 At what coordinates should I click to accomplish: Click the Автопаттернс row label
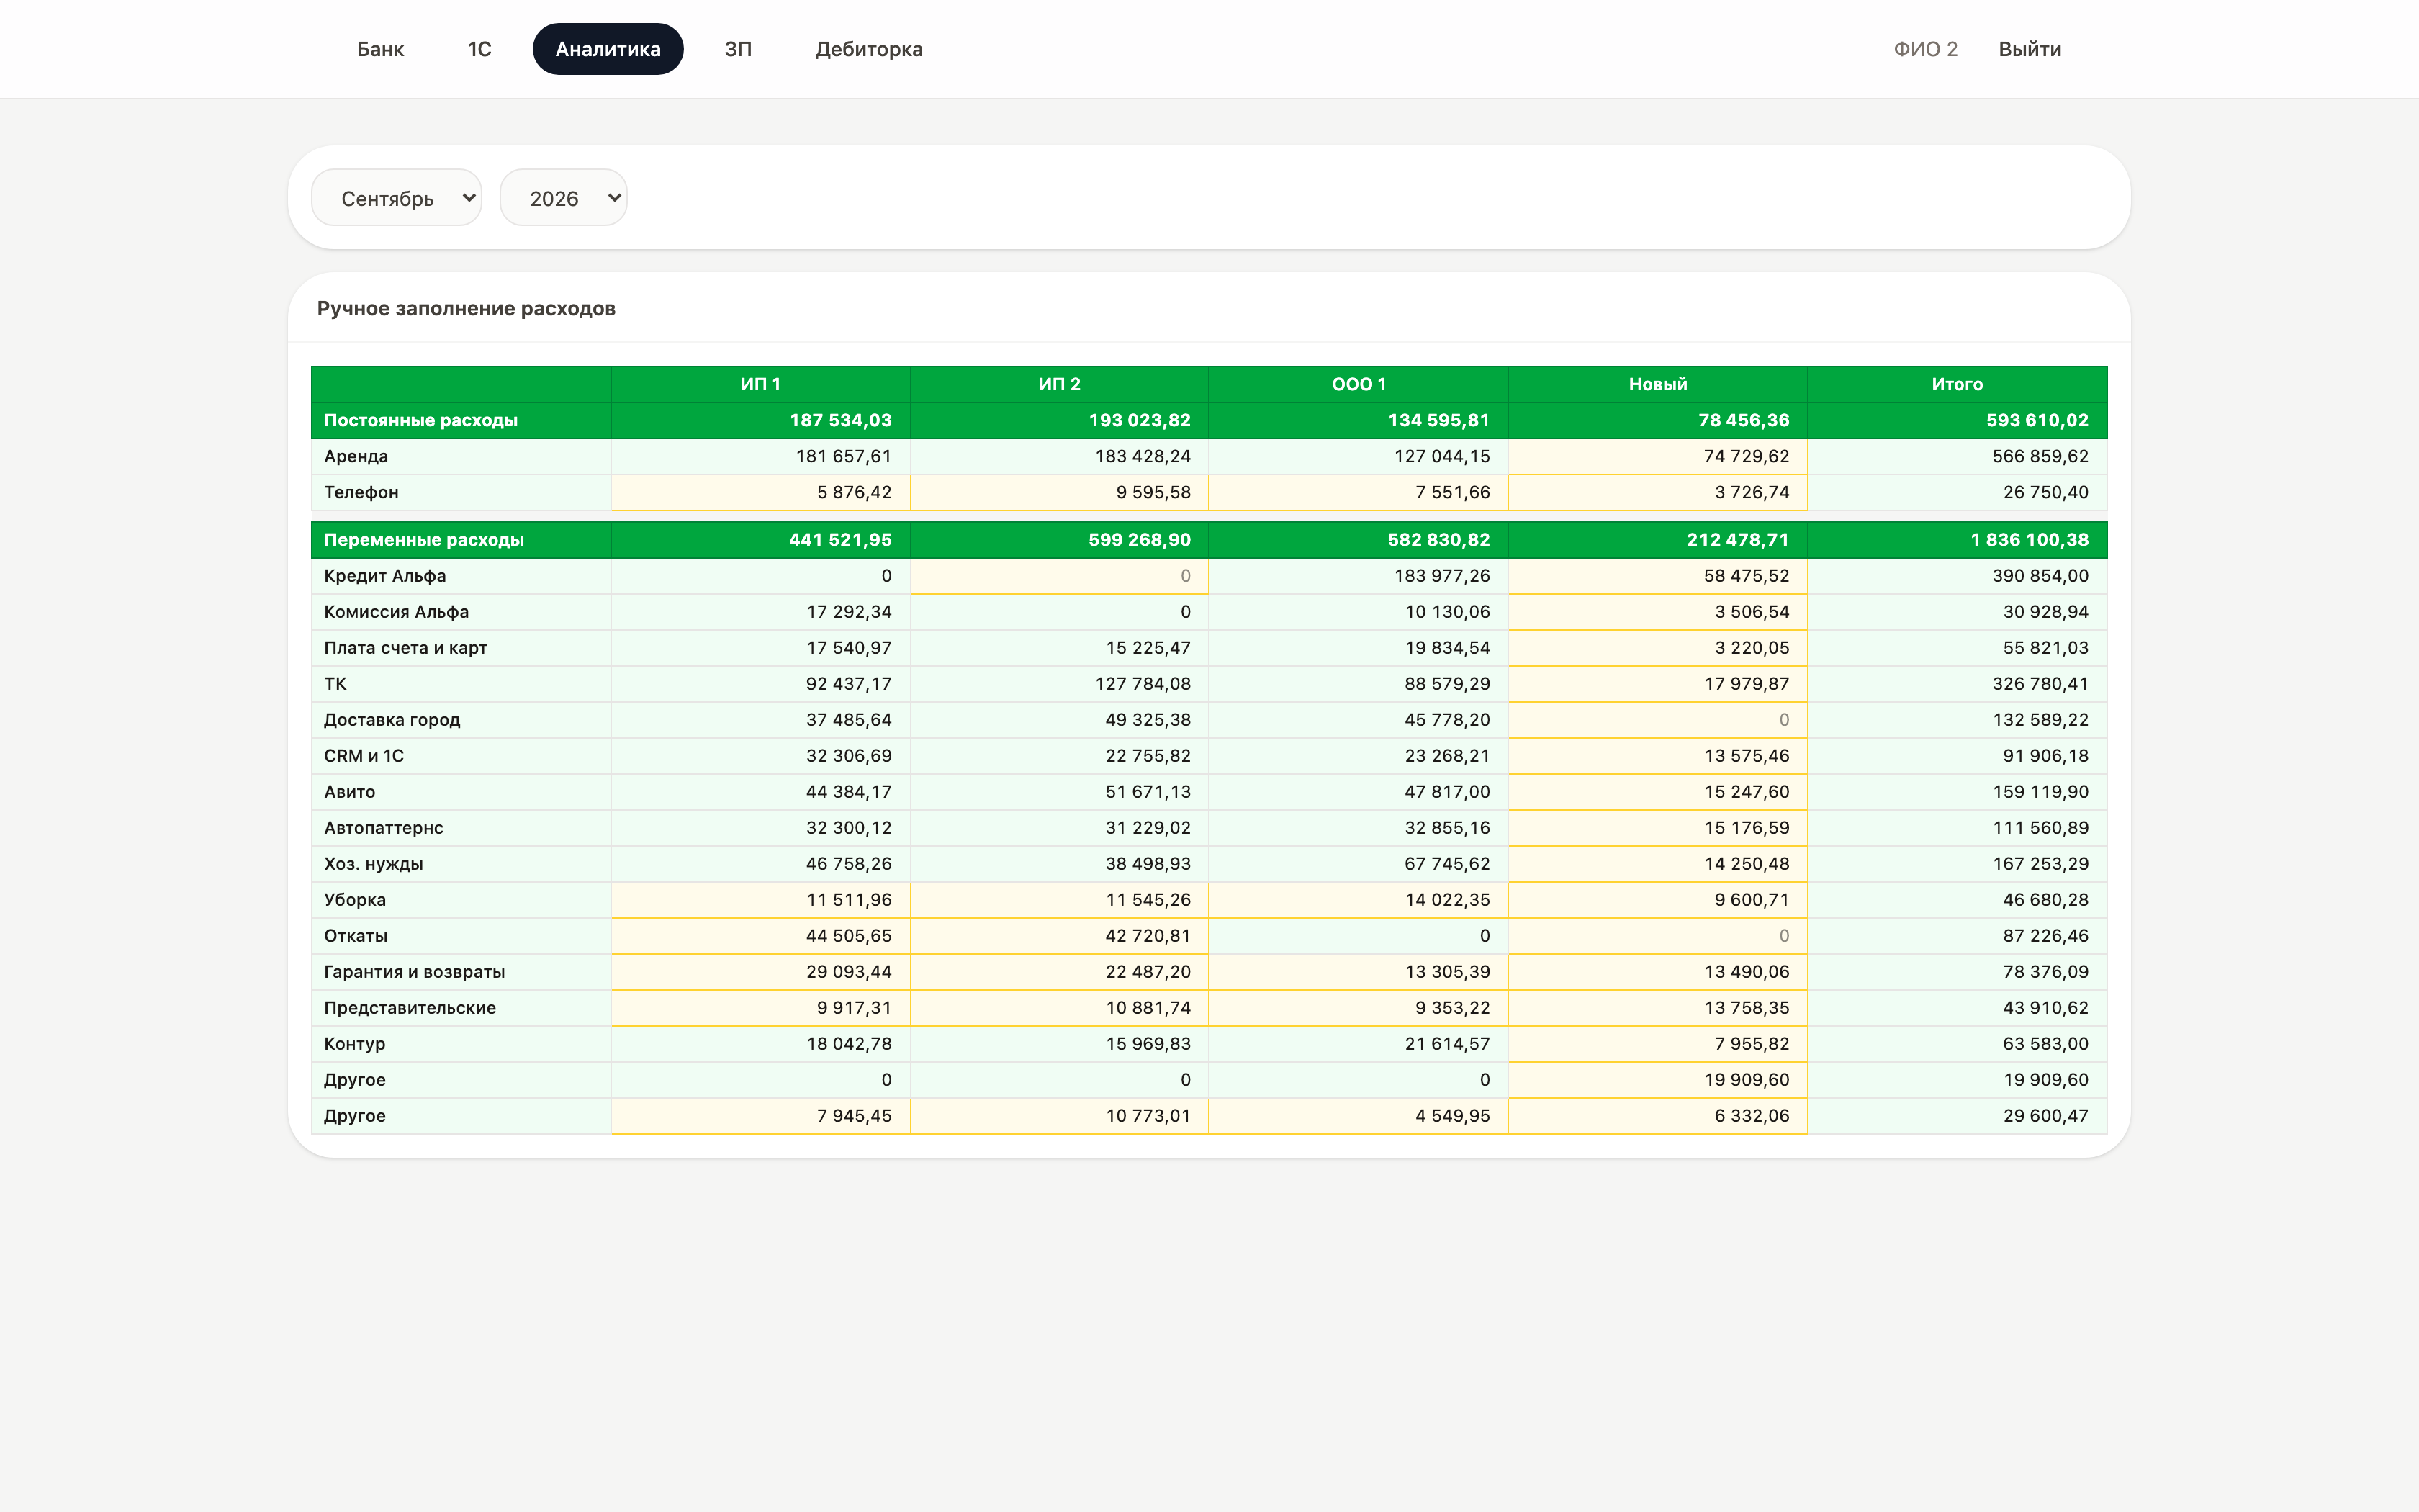pos(383,828)
